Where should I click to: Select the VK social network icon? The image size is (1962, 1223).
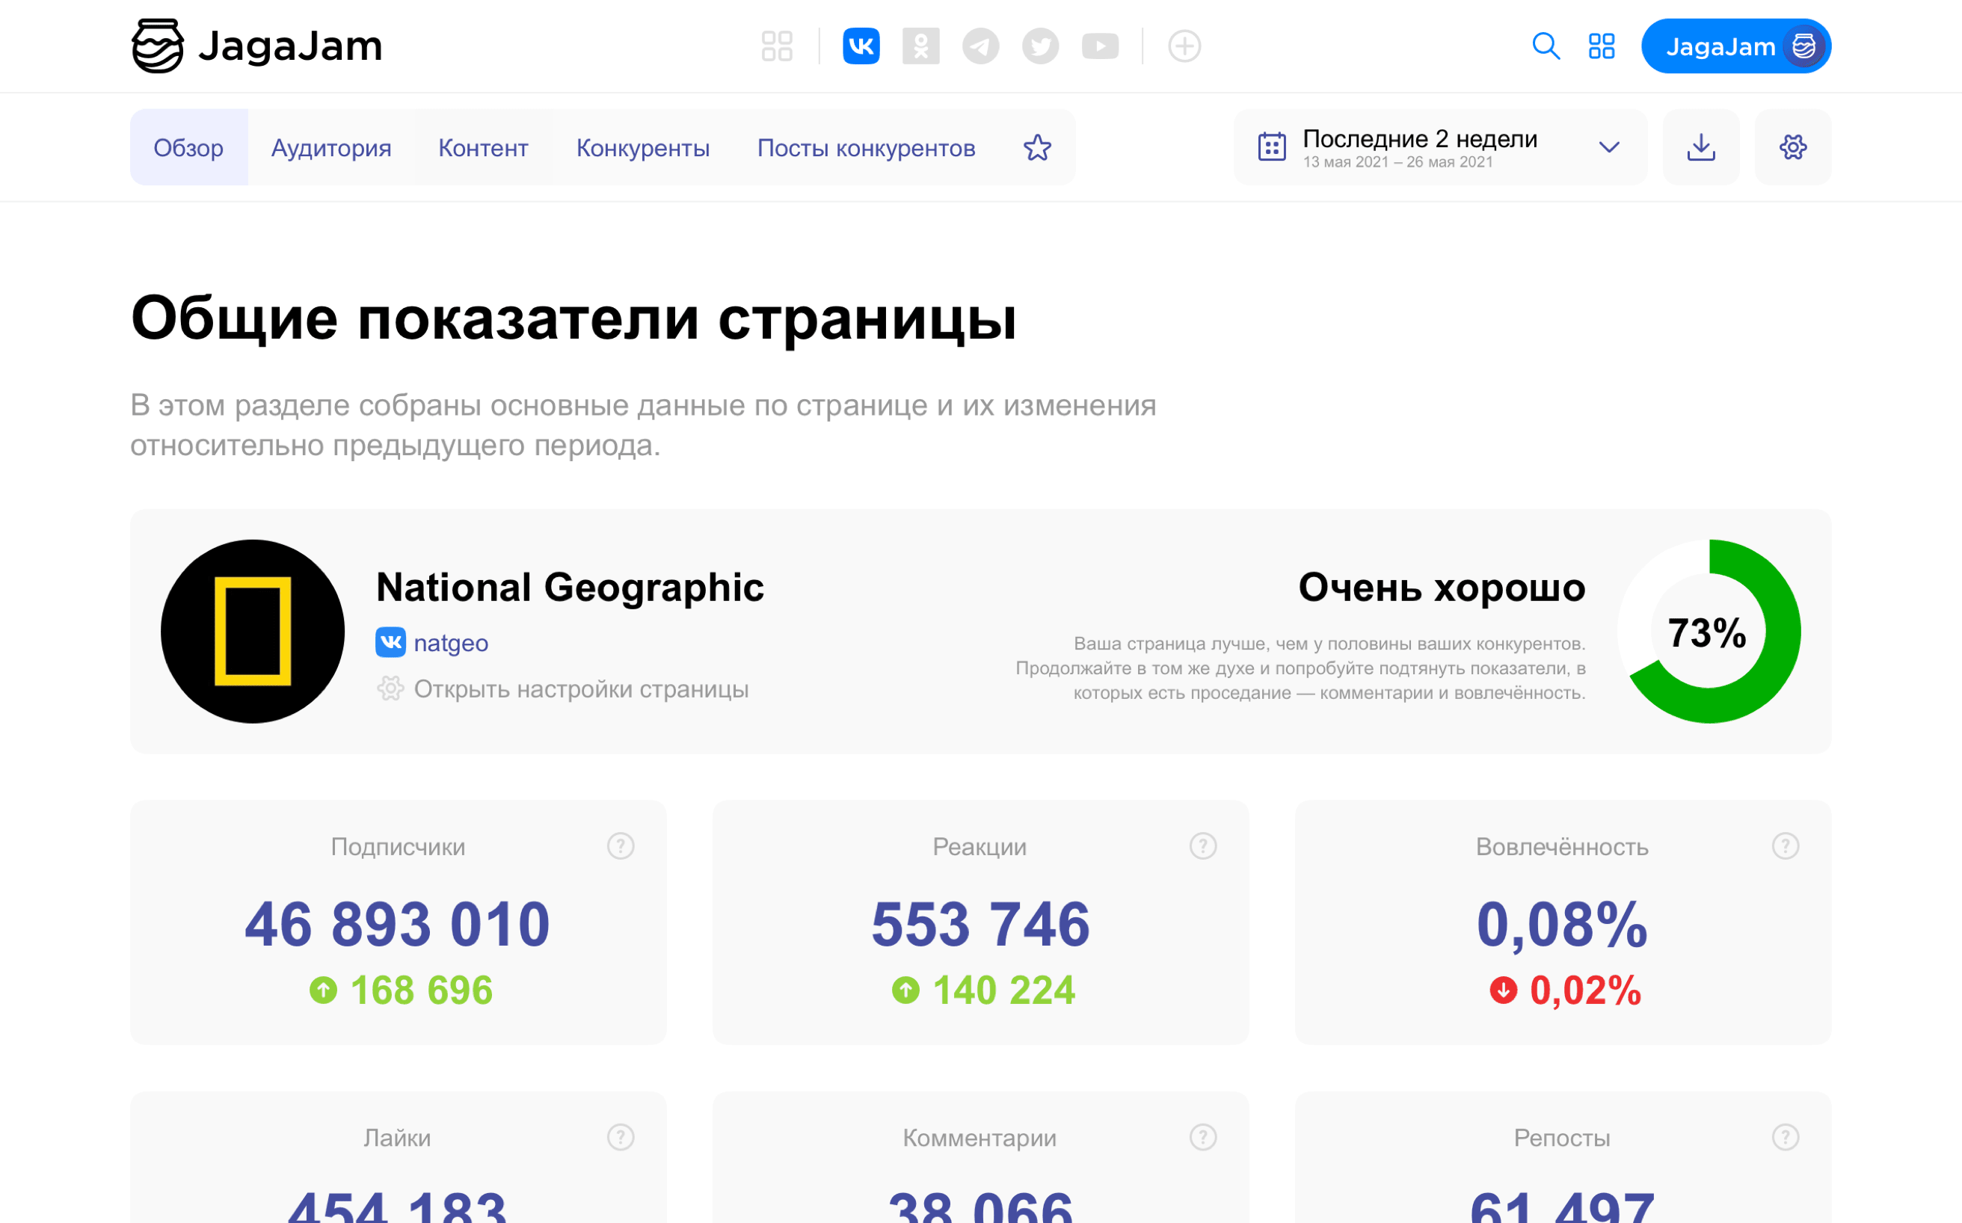point(861,46)
